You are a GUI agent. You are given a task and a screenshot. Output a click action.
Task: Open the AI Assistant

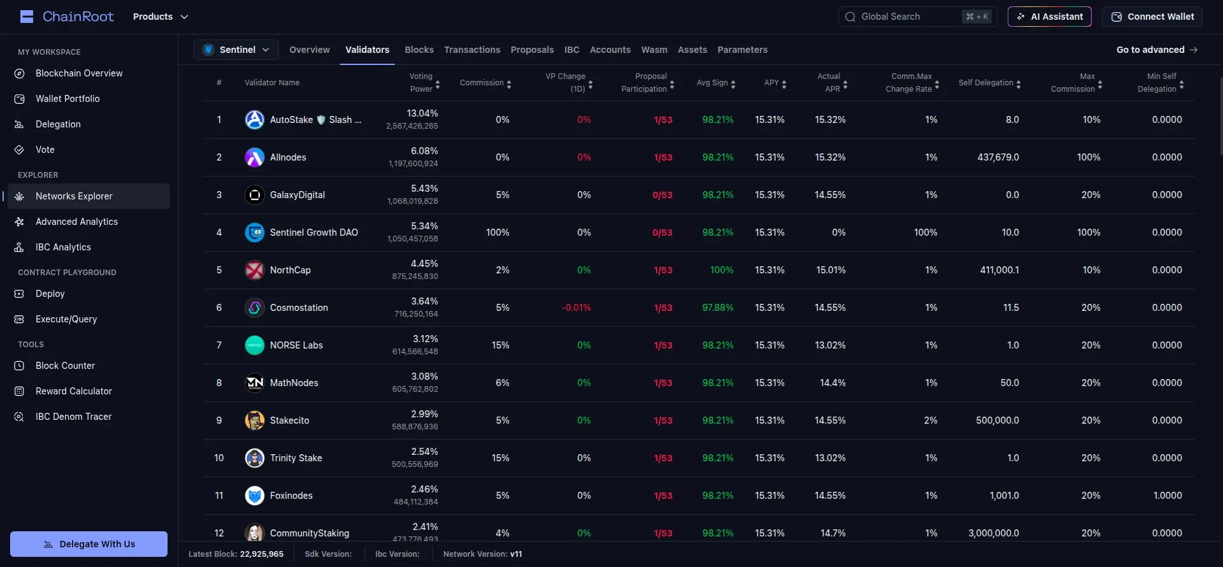(x=1050, y=17)
